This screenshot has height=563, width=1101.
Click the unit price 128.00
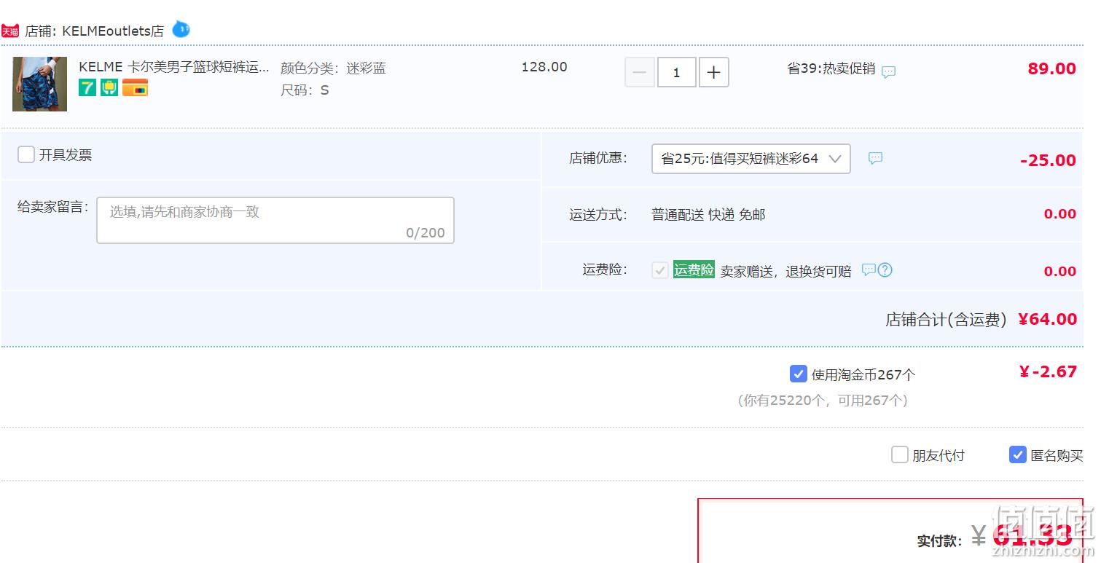tap(544, 67)
